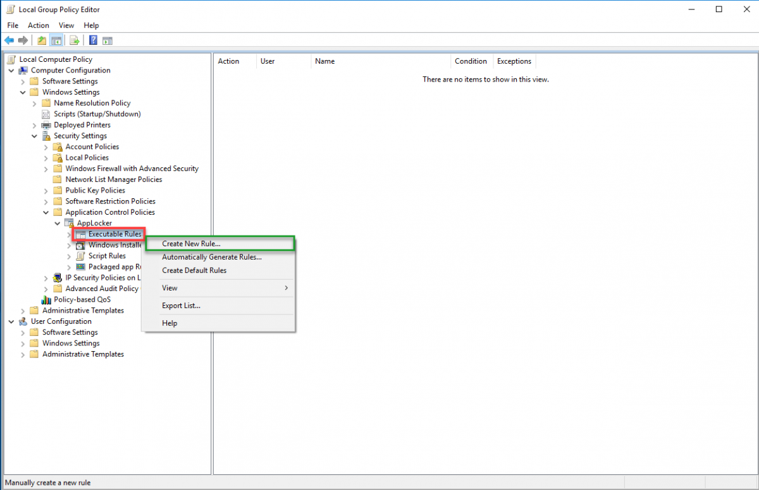
Task: Open the Action menu in menu bar
Action: [38, 25]
